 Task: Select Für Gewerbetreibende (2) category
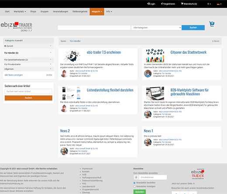click(28, 60)
